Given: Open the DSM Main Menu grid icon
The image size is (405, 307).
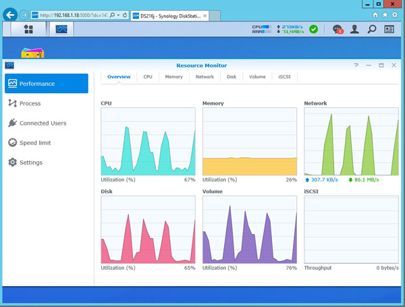Looking at the screenshot, I should tap(28, 29).
